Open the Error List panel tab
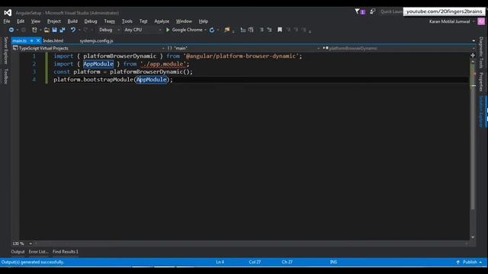Screen dimensions: 488x274 tap(38, 252)
